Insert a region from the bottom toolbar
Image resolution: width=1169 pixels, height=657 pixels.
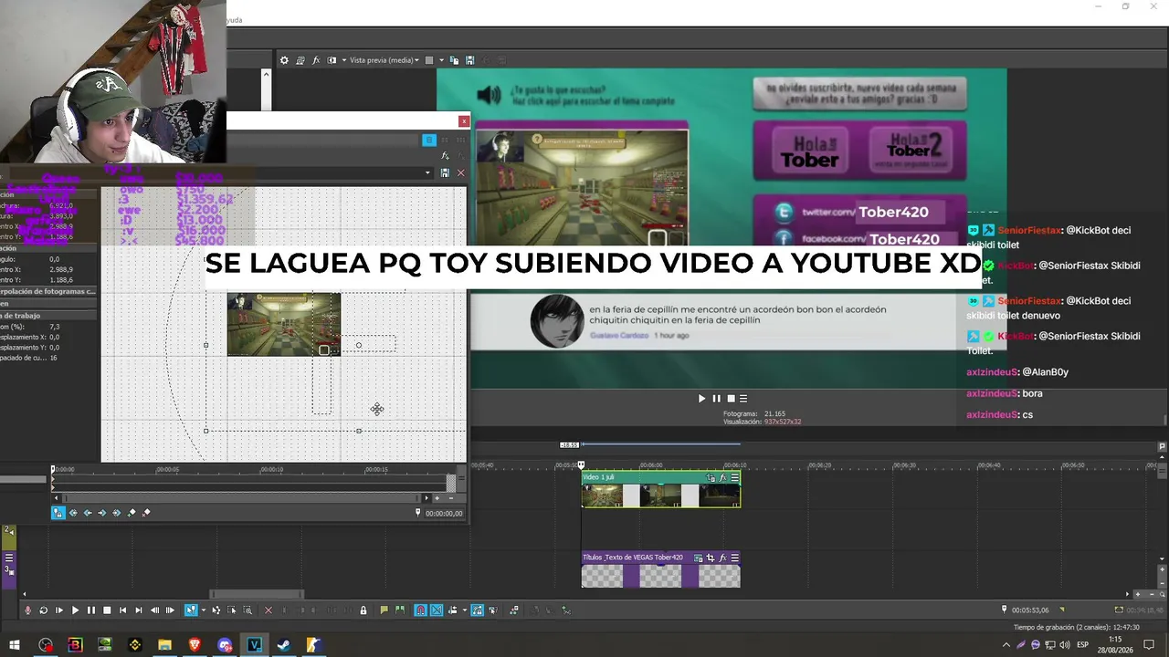400,610
